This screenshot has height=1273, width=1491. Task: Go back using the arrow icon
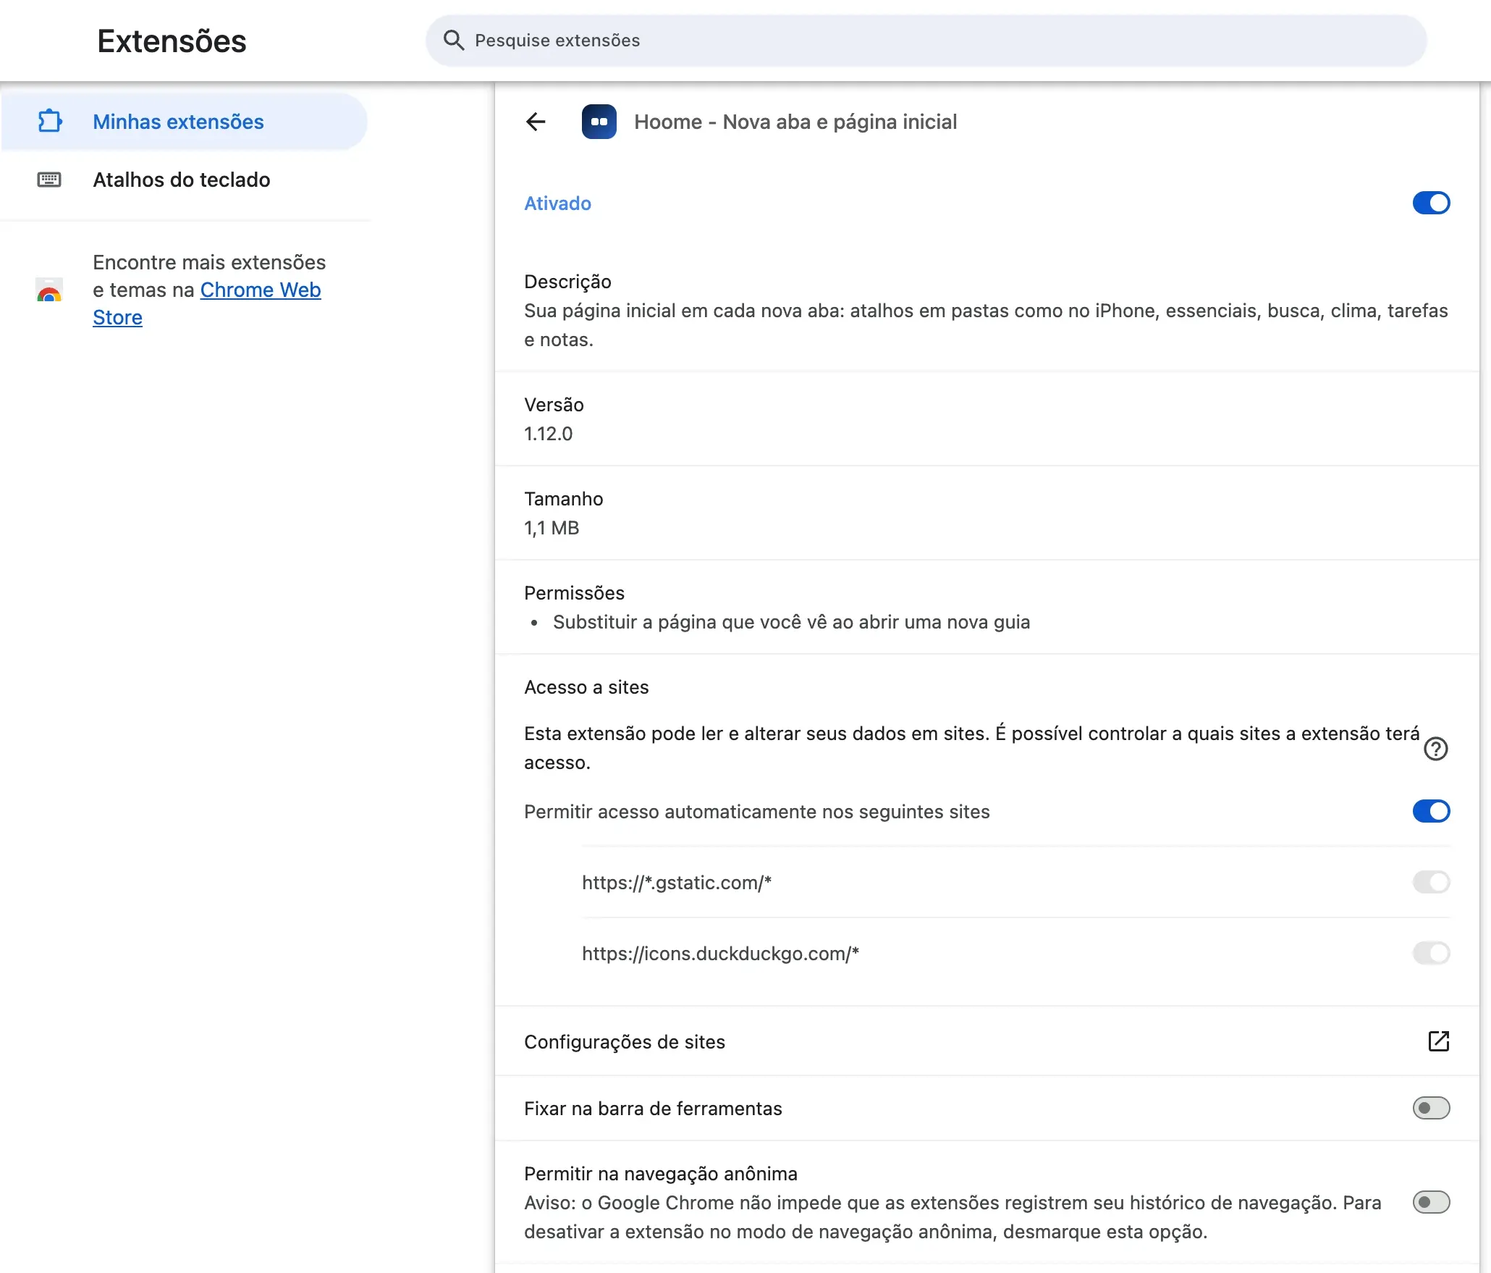click(x=536, y=122)
